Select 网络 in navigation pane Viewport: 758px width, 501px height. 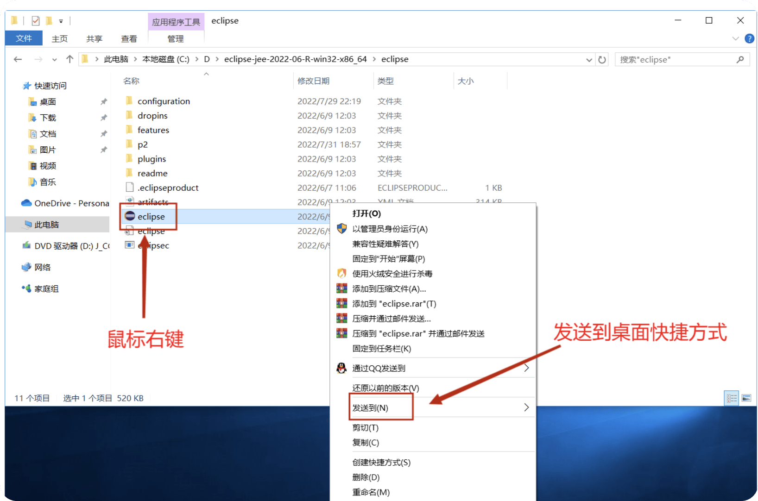[x=42, y=267]
